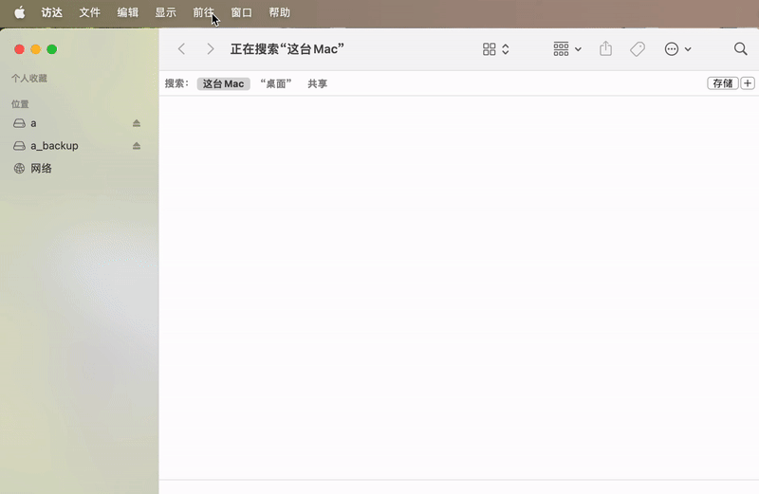Screen dimensions: 759x494
Task: Zoom the window with green button
Action: click(x=52, y=49)
